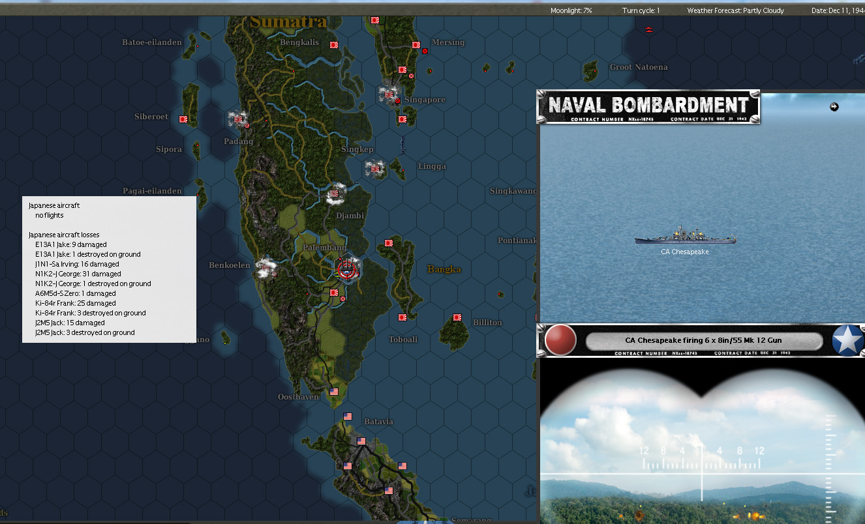Select the US flag northwest of Batavia label
865x524 pixels.
348,416
